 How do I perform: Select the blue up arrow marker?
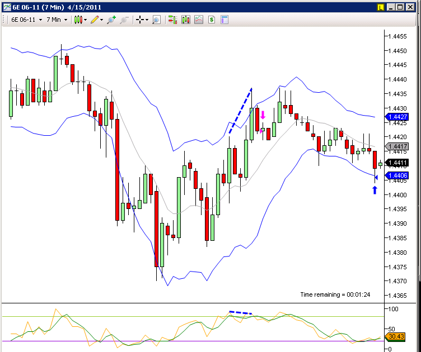375,190
